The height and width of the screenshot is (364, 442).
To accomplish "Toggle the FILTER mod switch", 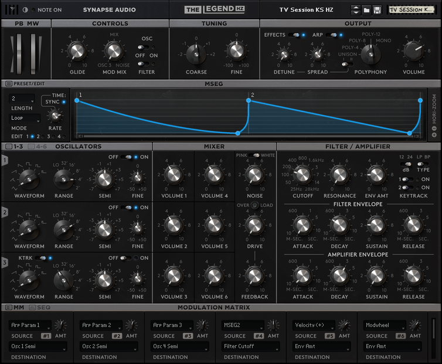I will pyautogui.click(x=143, y=63).
